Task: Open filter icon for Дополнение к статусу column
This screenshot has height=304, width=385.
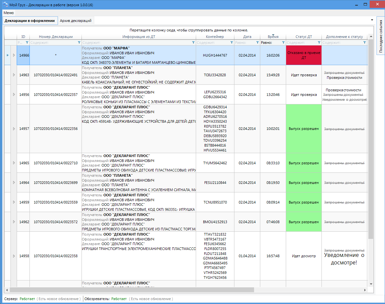Action: tap(365, 43)
